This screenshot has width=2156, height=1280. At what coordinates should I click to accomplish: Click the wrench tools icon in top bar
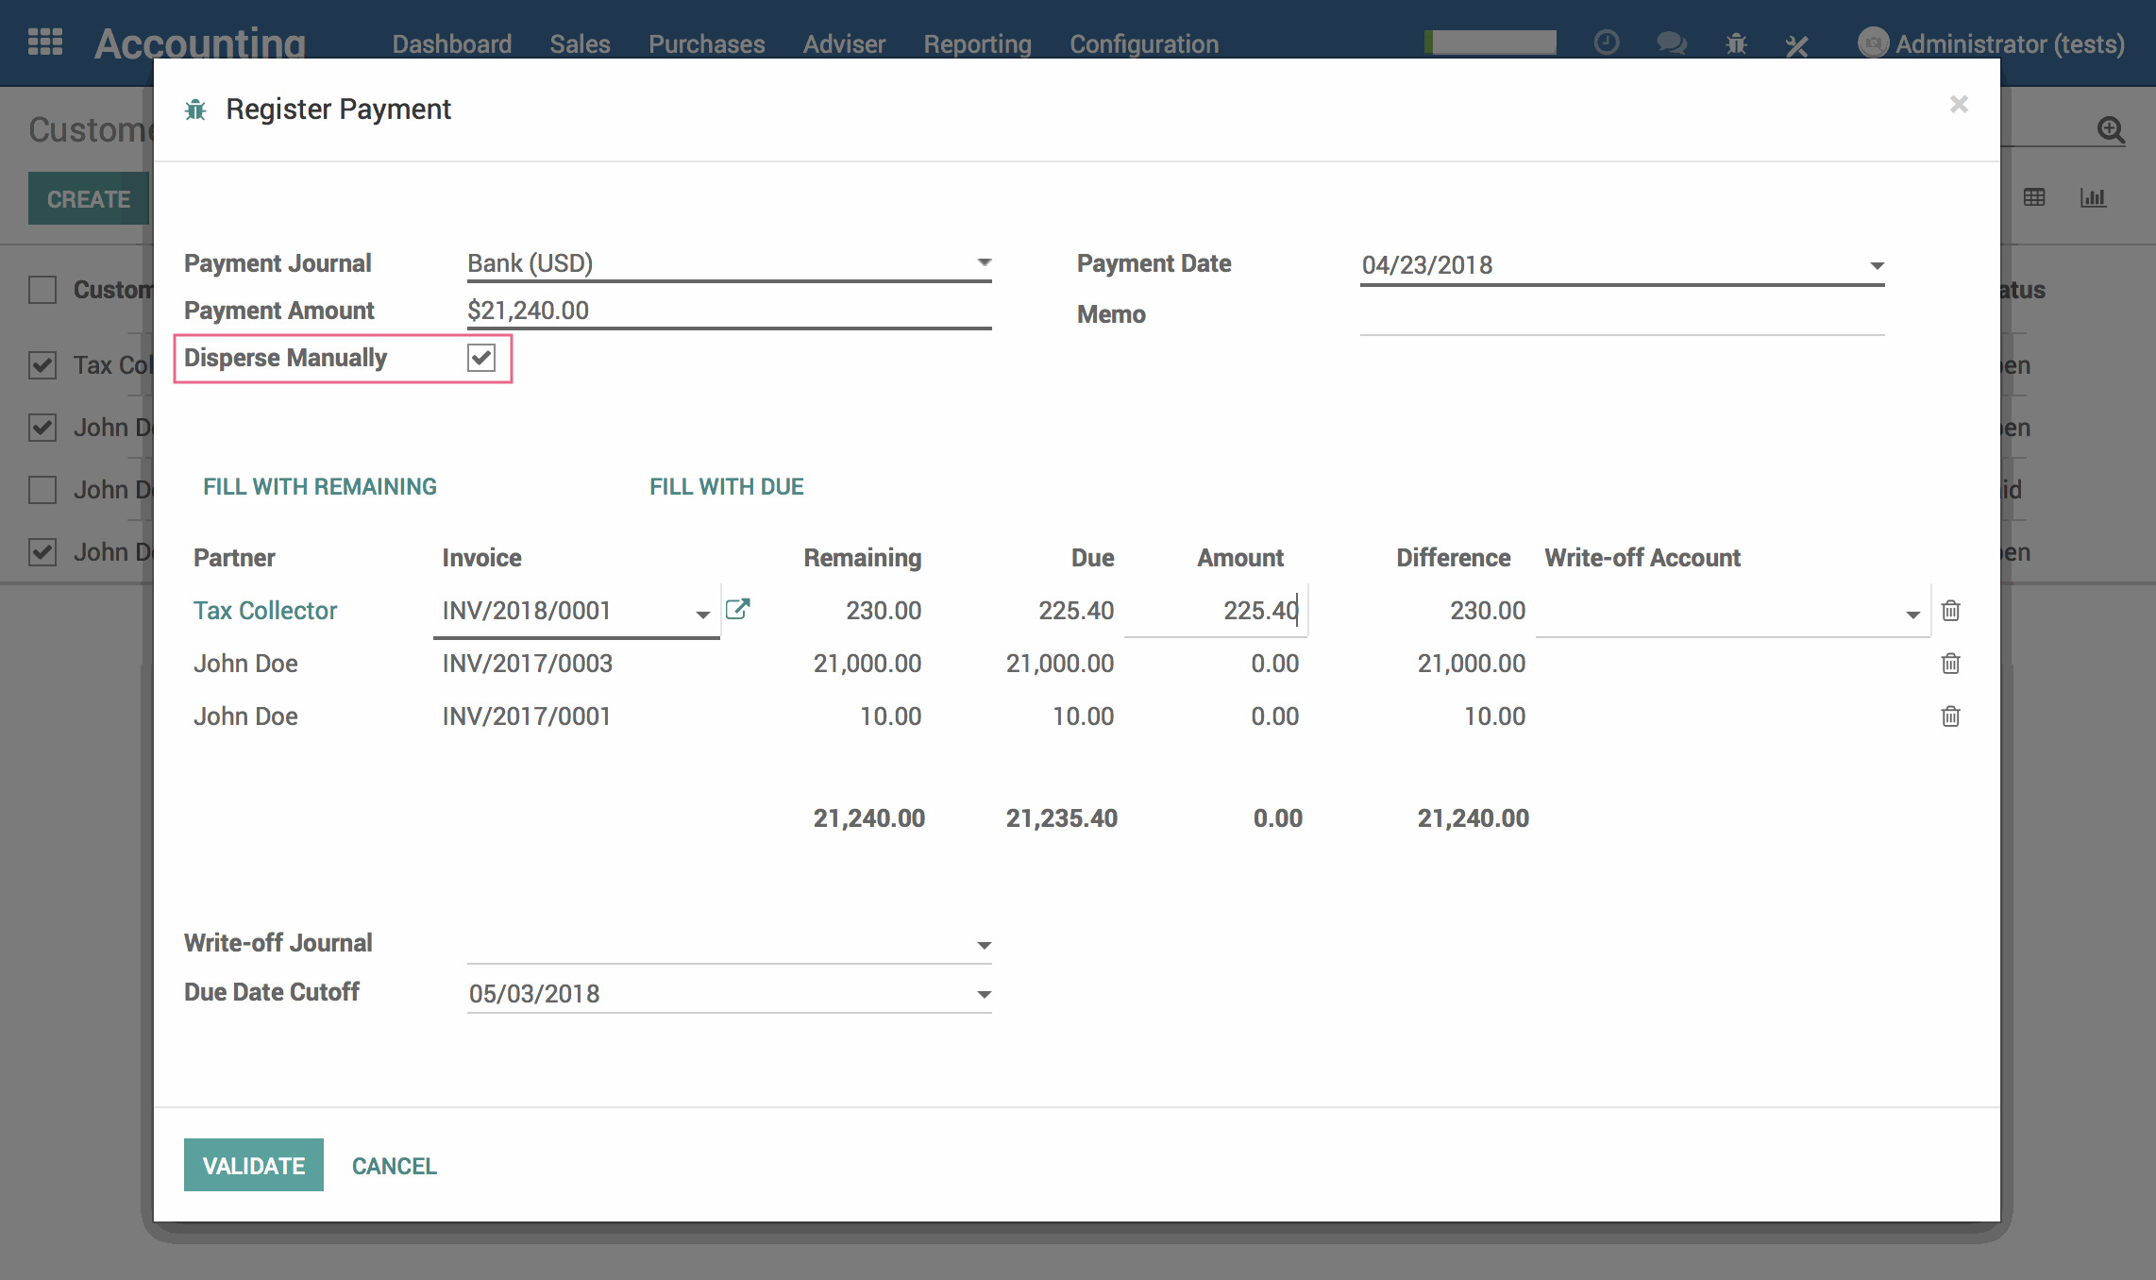pyautogui.click(x=1796, y=44)
